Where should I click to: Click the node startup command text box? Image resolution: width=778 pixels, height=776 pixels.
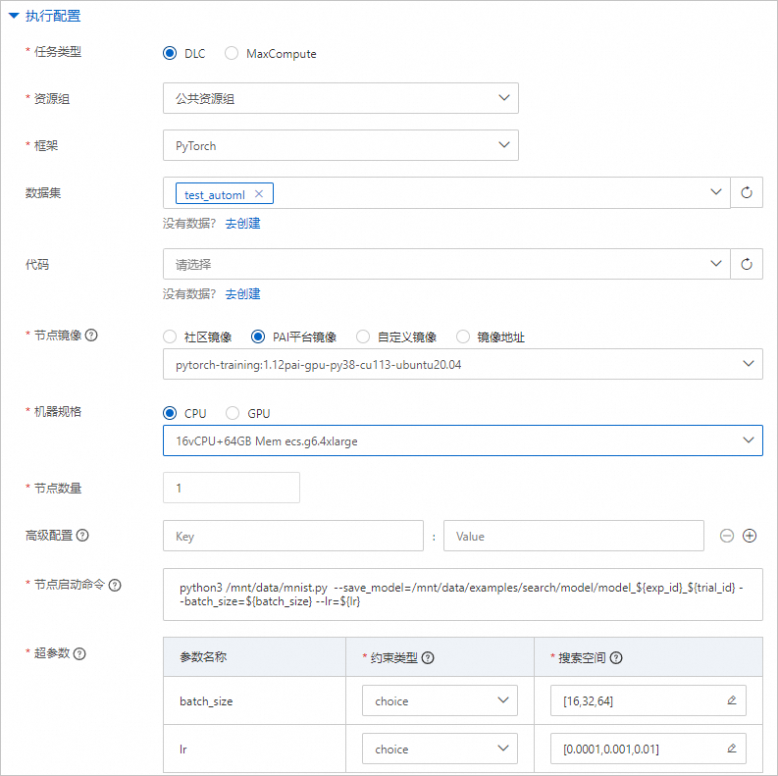(462, 595)
